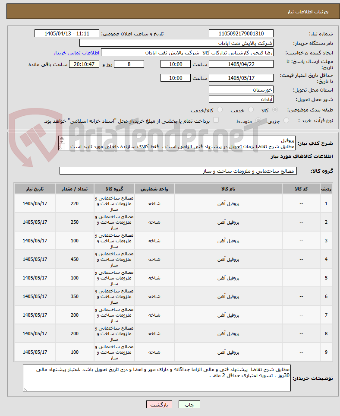Click the واحد شمارش column header
340x416 pixels.
154,189
